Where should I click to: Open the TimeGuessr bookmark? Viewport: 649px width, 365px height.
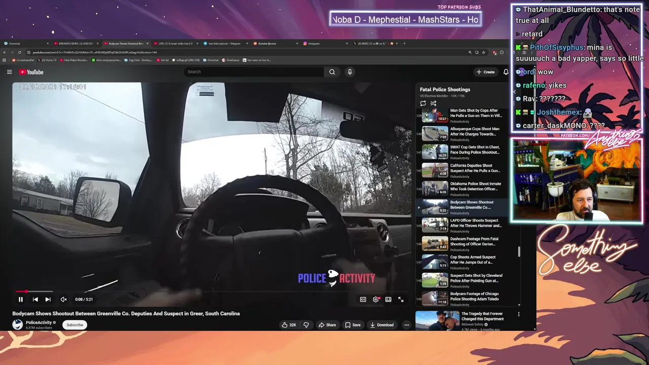click(x=231, y=60)
